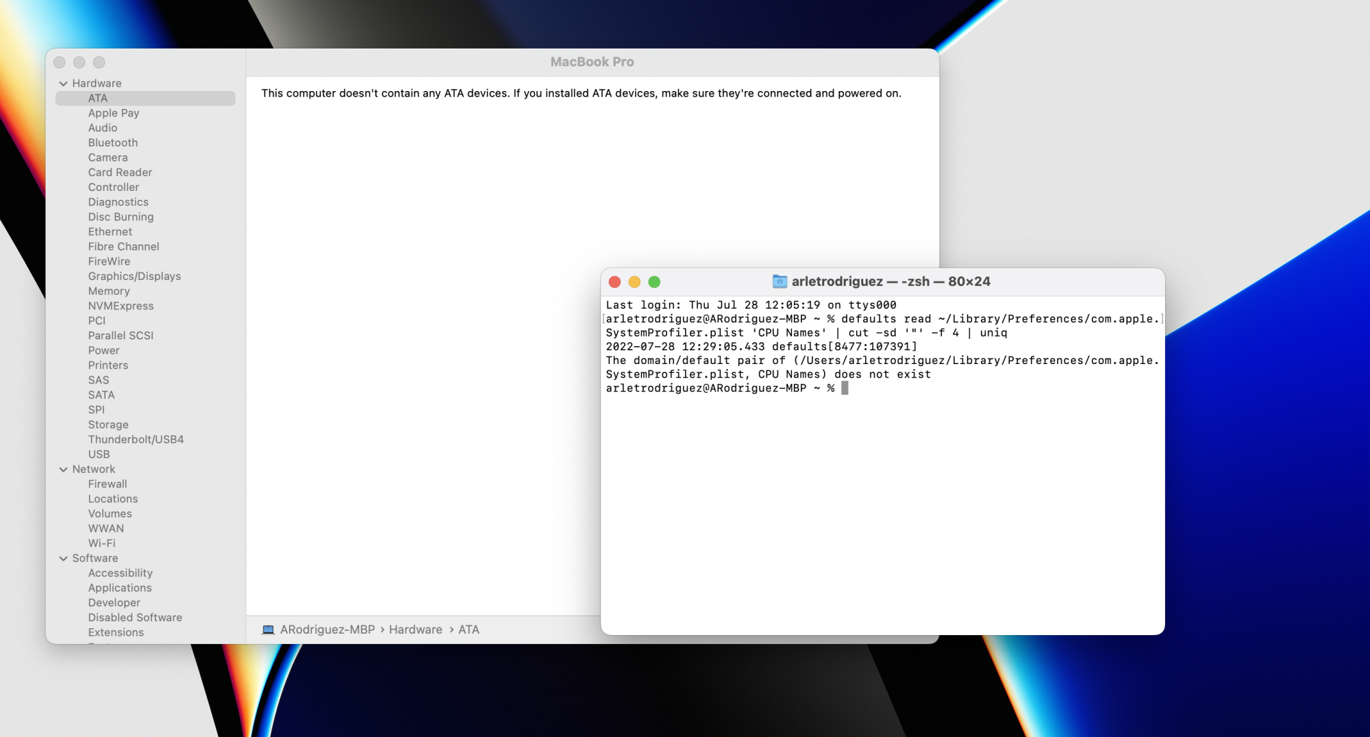Click the folder icon in Terminal title bar
Viewport: 1370px width, 737px height.
(780, 281)
